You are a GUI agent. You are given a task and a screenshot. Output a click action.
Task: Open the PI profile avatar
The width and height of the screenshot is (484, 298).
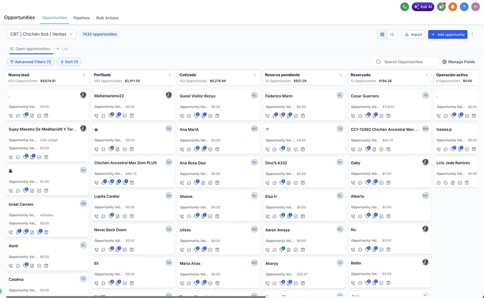click(476, 7)
